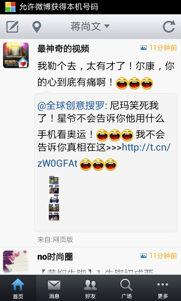
Task: Switch to the 广场 search tab
Action: click(x=127, y=288)
